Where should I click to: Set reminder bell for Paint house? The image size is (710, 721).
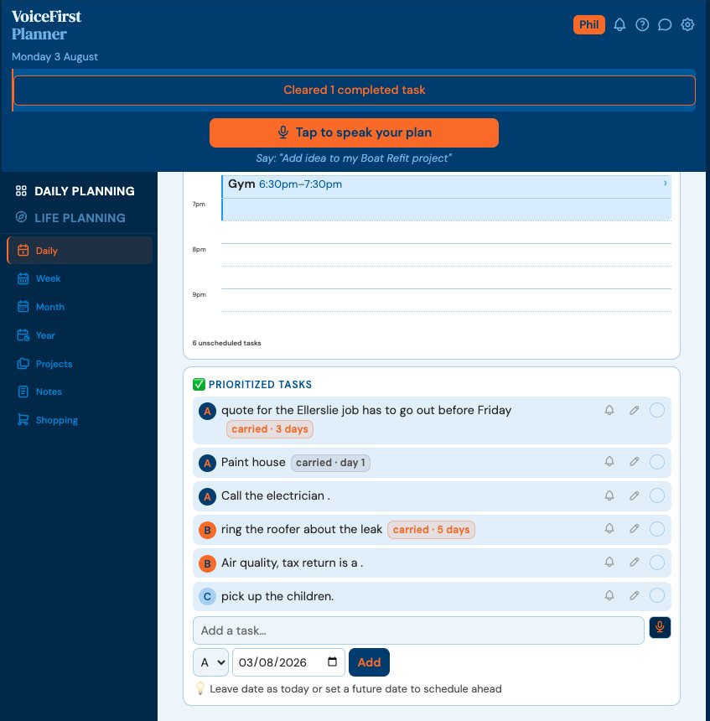[x=609, y=461]
